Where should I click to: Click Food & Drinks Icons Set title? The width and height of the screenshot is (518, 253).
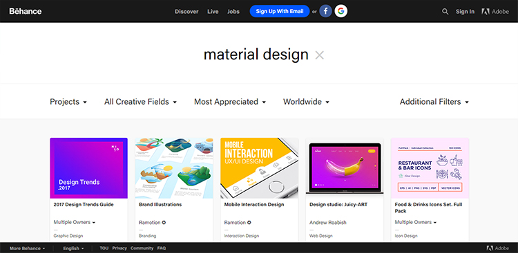click(428, 208)
